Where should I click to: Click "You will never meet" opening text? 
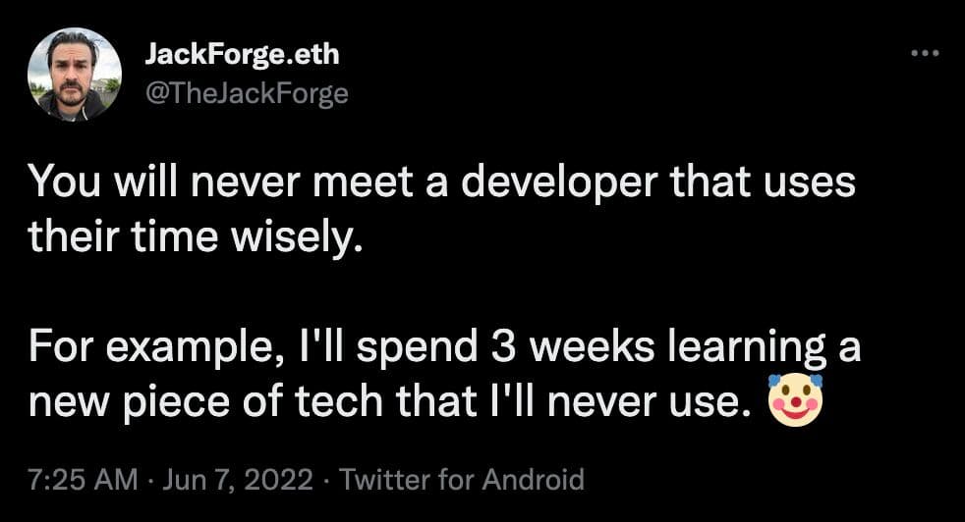[220, 183]
